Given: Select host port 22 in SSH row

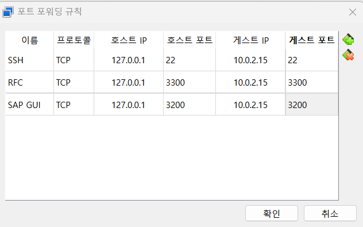Looking at the screenshot, I should pyautogui.click(x=190, y=60).
